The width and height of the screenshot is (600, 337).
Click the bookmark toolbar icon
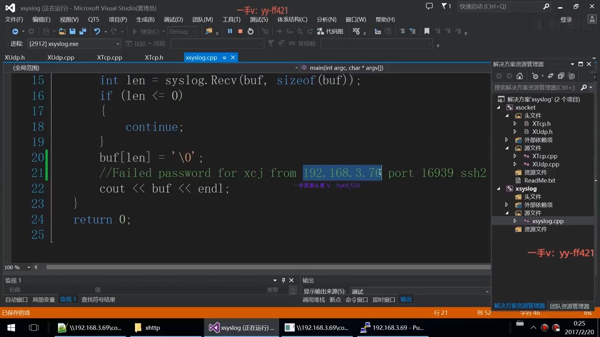427,31
